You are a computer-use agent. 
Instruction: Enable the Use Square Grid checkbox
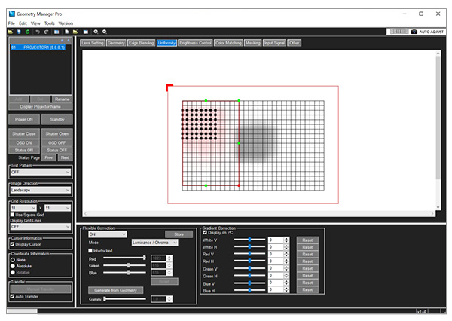12,215
